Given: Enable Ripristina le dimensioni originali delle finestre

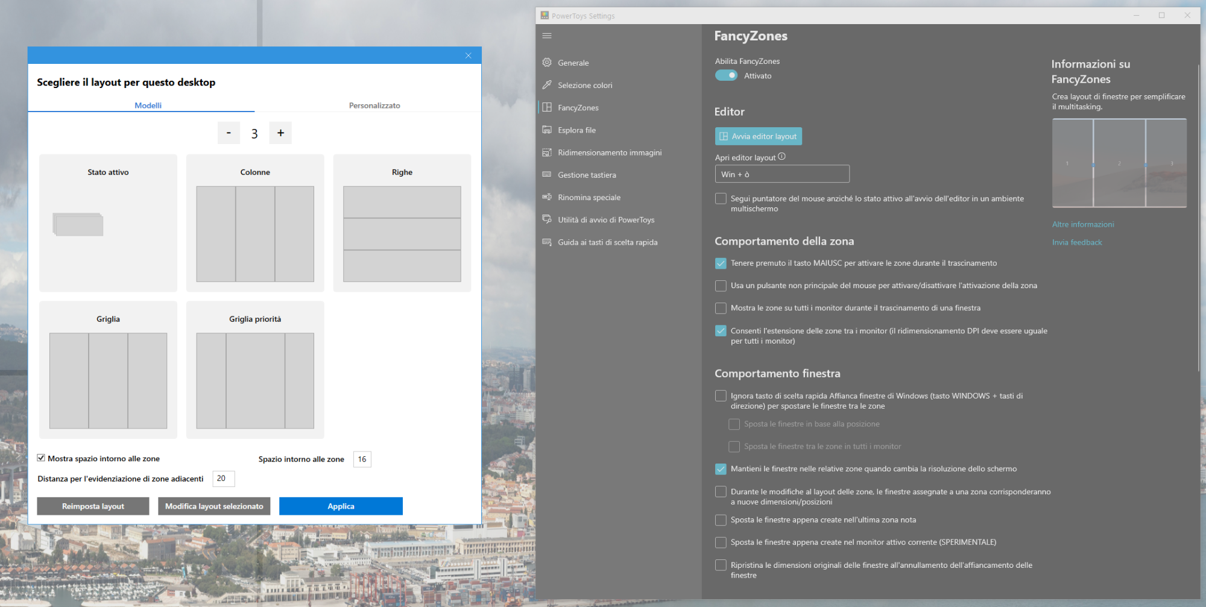Looking at the screenshot, I should point(721,565).
